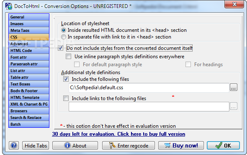247x155 pixels.
Task: Hide Tabs using the bottom button
Action: (x=36, y=145)
